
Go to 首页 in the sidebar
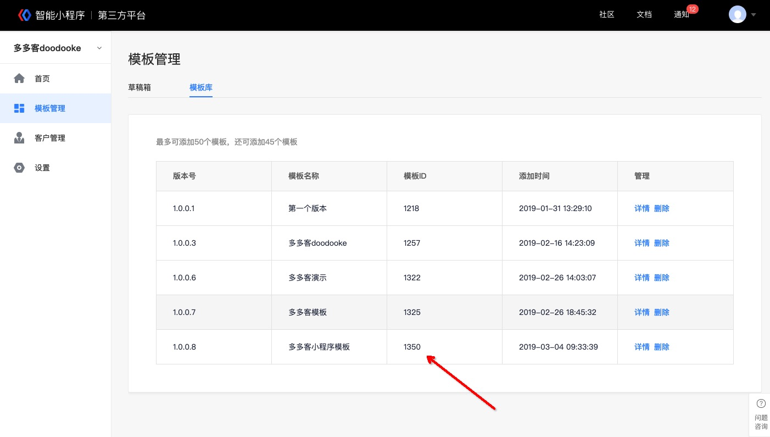coord(55,79)
